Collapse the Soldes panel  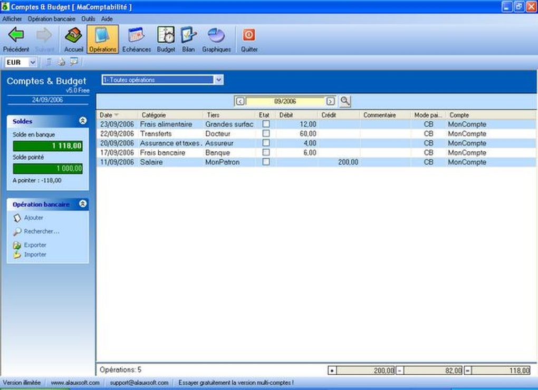83,121
